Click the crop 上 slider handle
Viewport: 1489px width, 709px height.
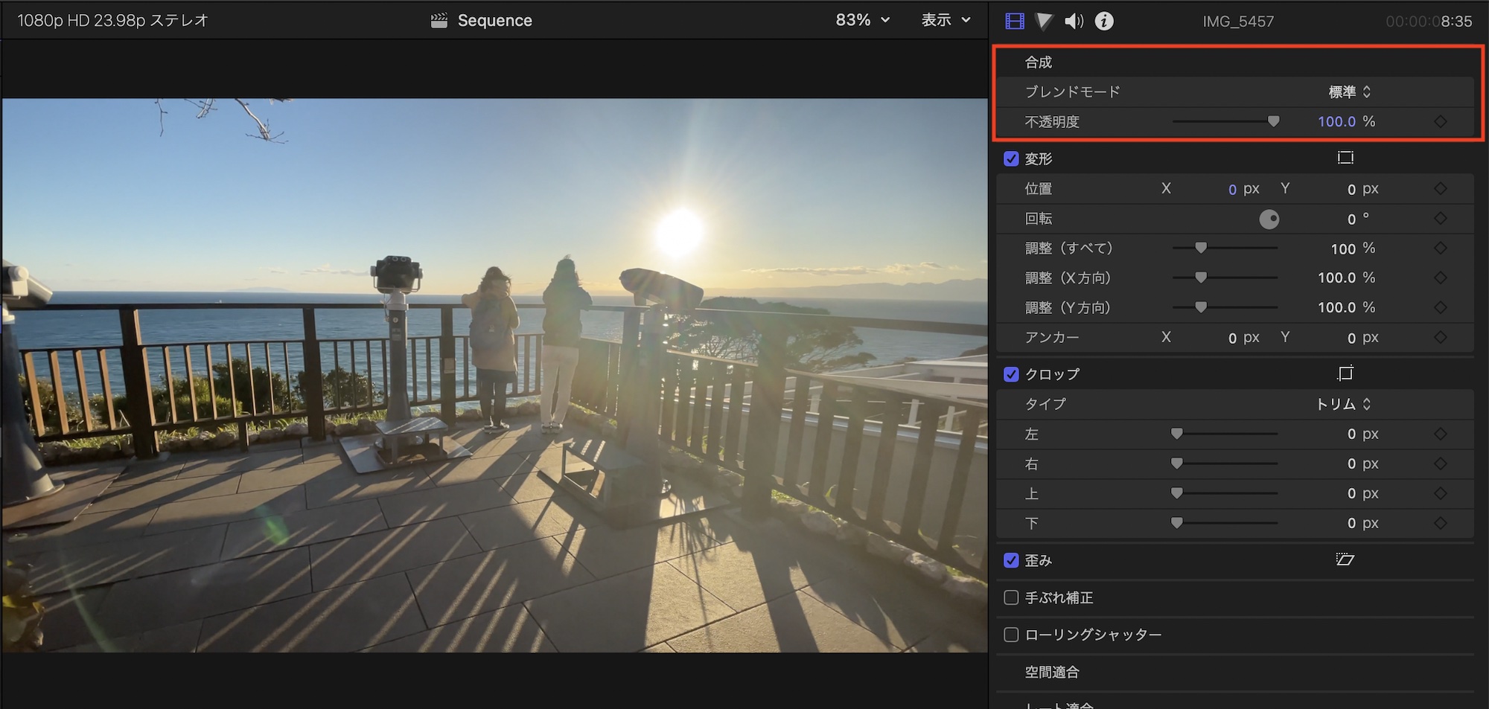tap(1177, 493)
